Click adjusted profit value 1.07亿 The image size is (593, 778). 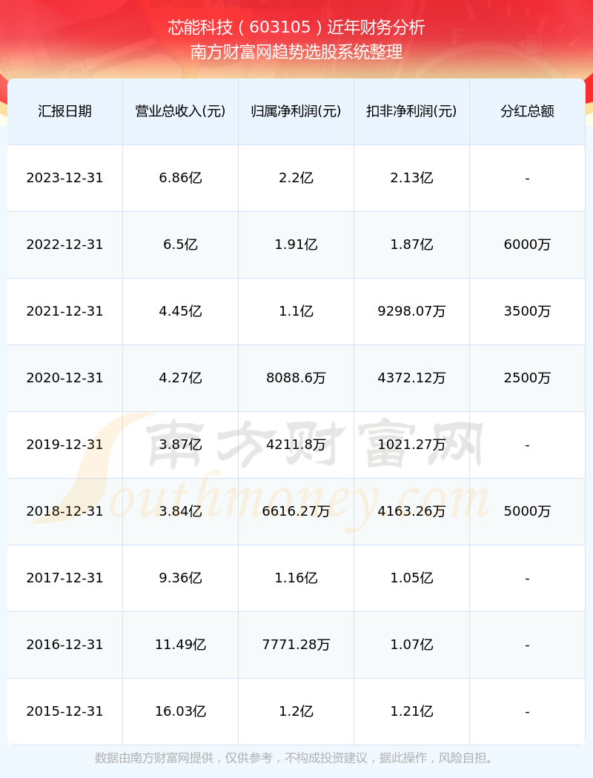(411, 645)
